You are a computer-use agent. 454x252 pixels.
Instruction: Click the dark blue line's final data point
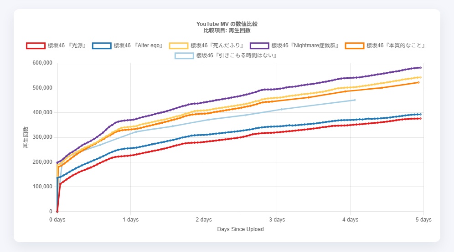[421, 114]
